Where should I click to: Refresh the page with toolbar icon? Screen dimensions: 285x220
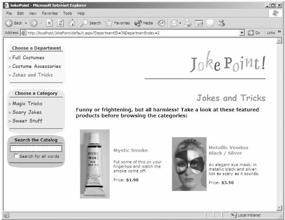point(60,23)
